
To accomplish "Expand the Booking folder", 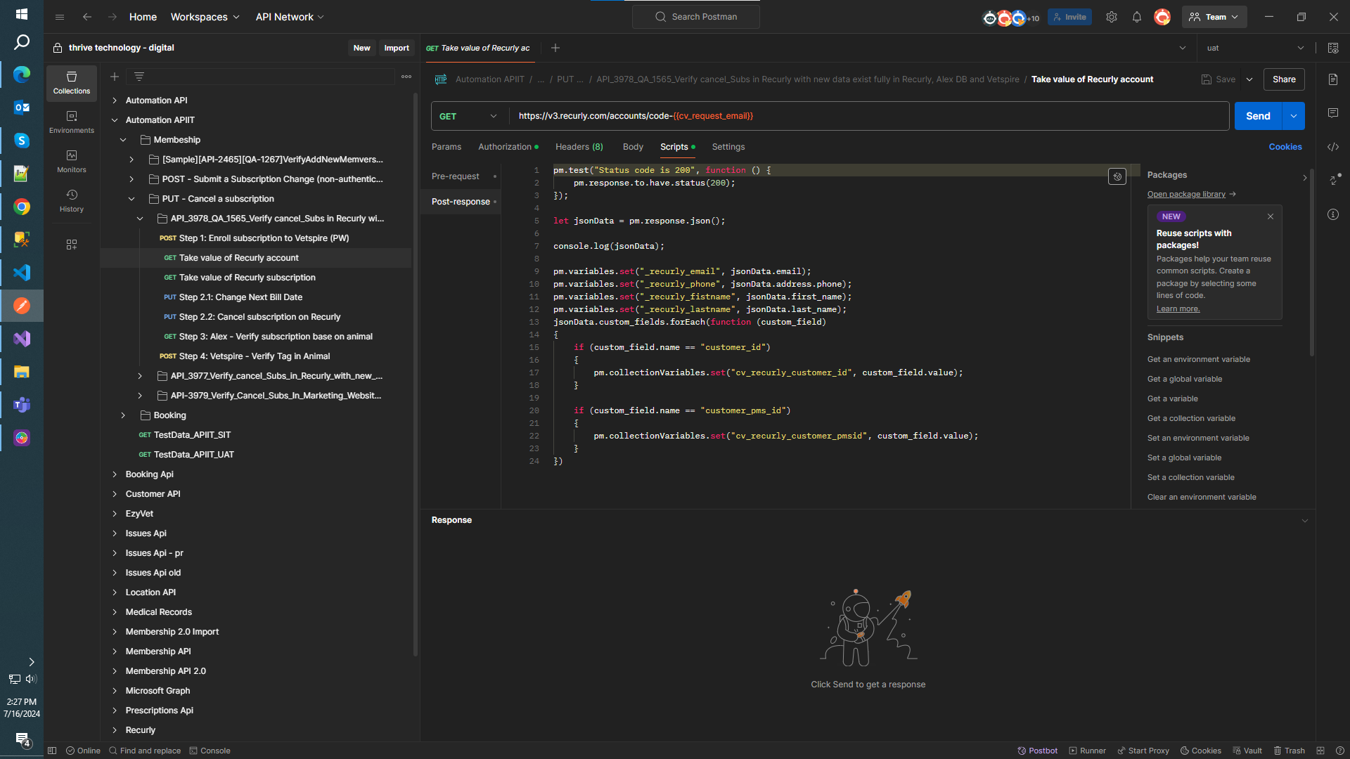I will [x=123, y=415].
